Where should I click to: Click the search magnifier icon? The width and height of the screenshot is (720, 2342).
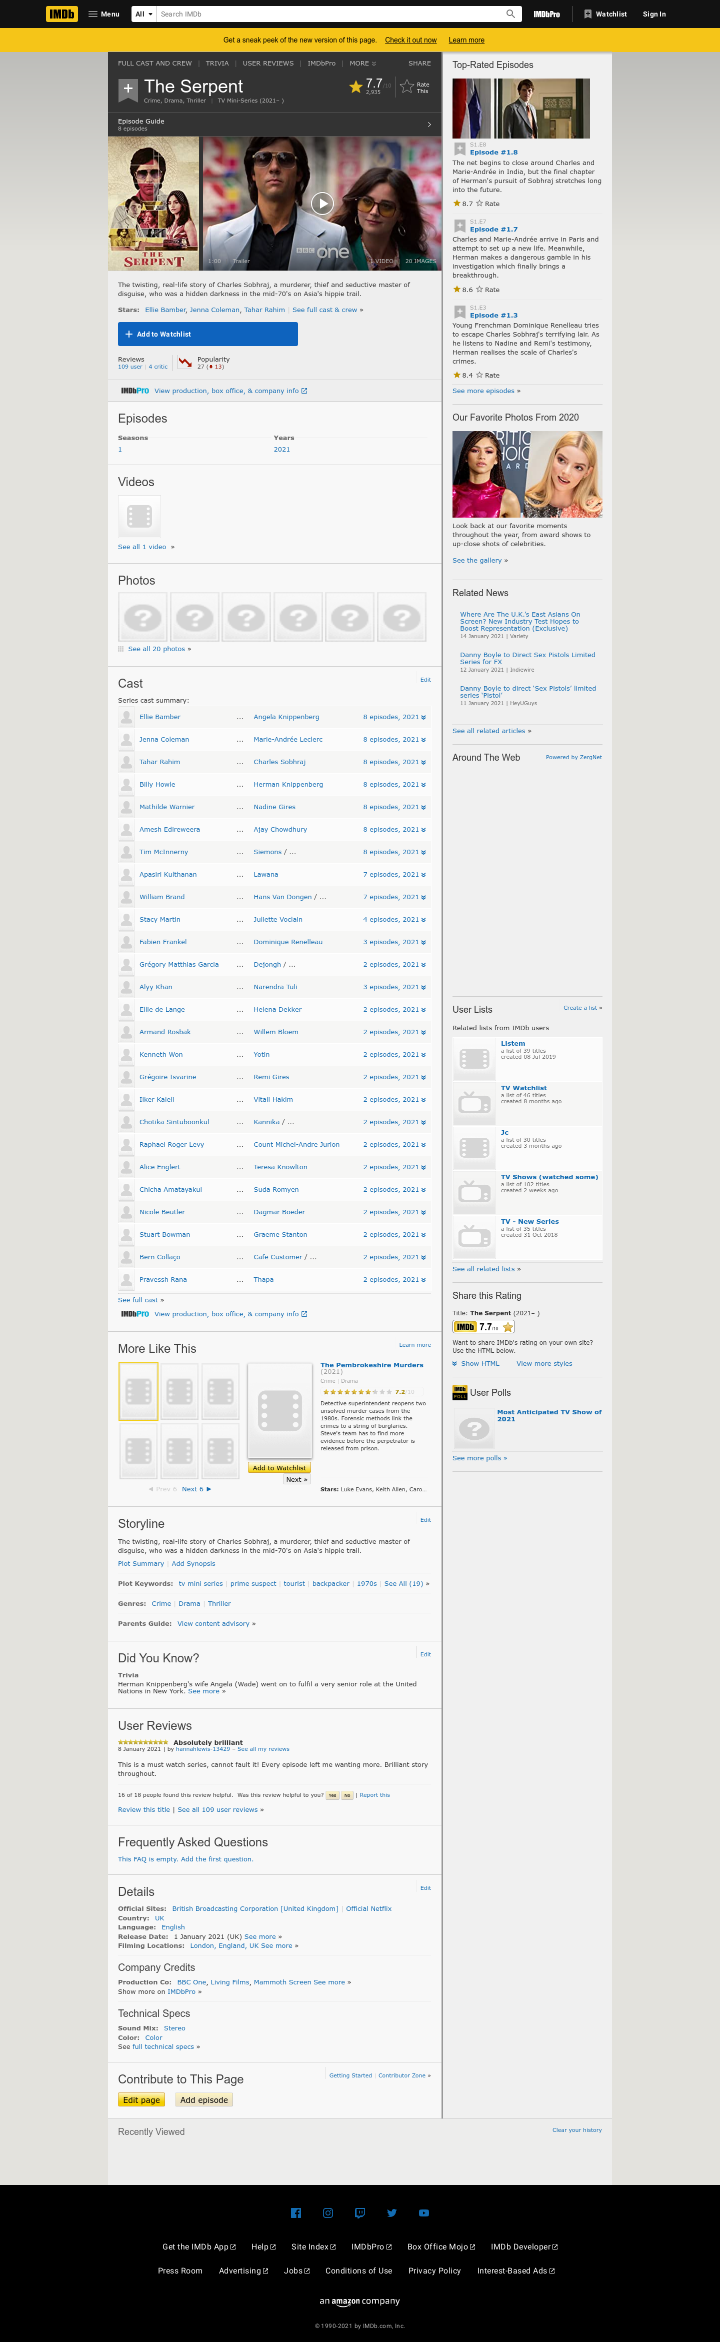510,14
